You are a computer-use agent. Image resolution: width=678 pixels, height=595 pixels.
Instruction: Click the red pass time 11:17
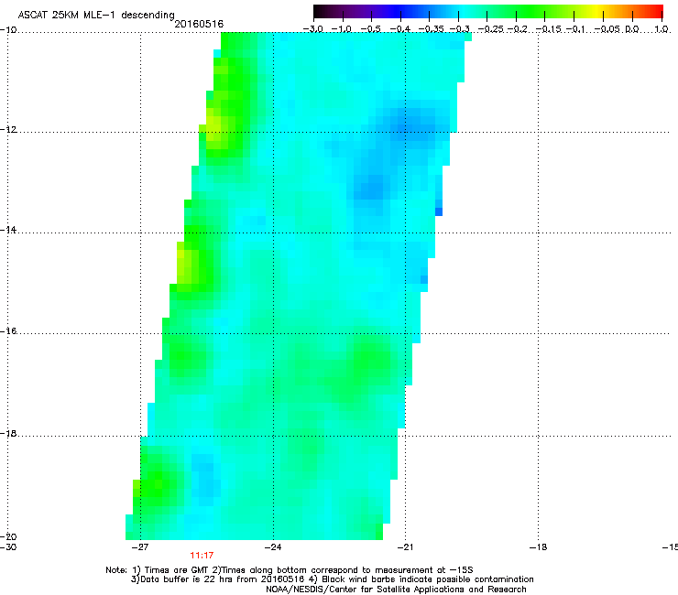pyautogui.click(x=202, y=556)
